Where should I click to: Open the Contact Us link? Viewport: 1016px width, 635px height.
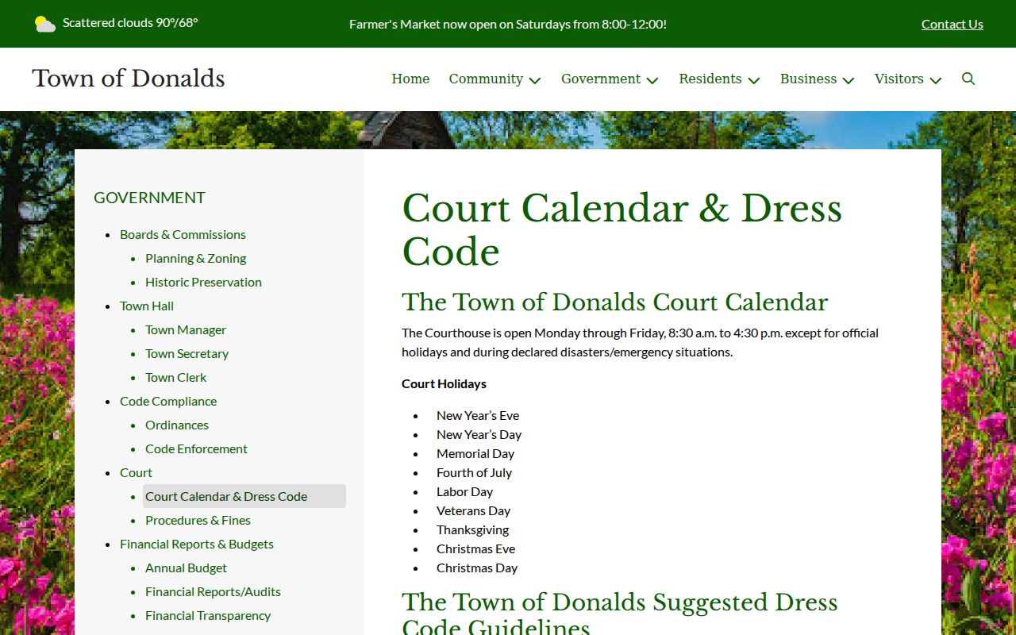point(952,24)
